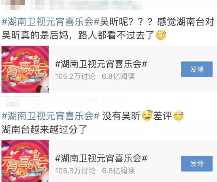Open the hashtag link starting the first post

coord(51,22)
